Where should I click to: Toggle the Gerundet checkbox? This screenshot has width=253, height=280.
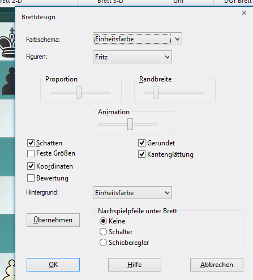(x=141, y=143)
